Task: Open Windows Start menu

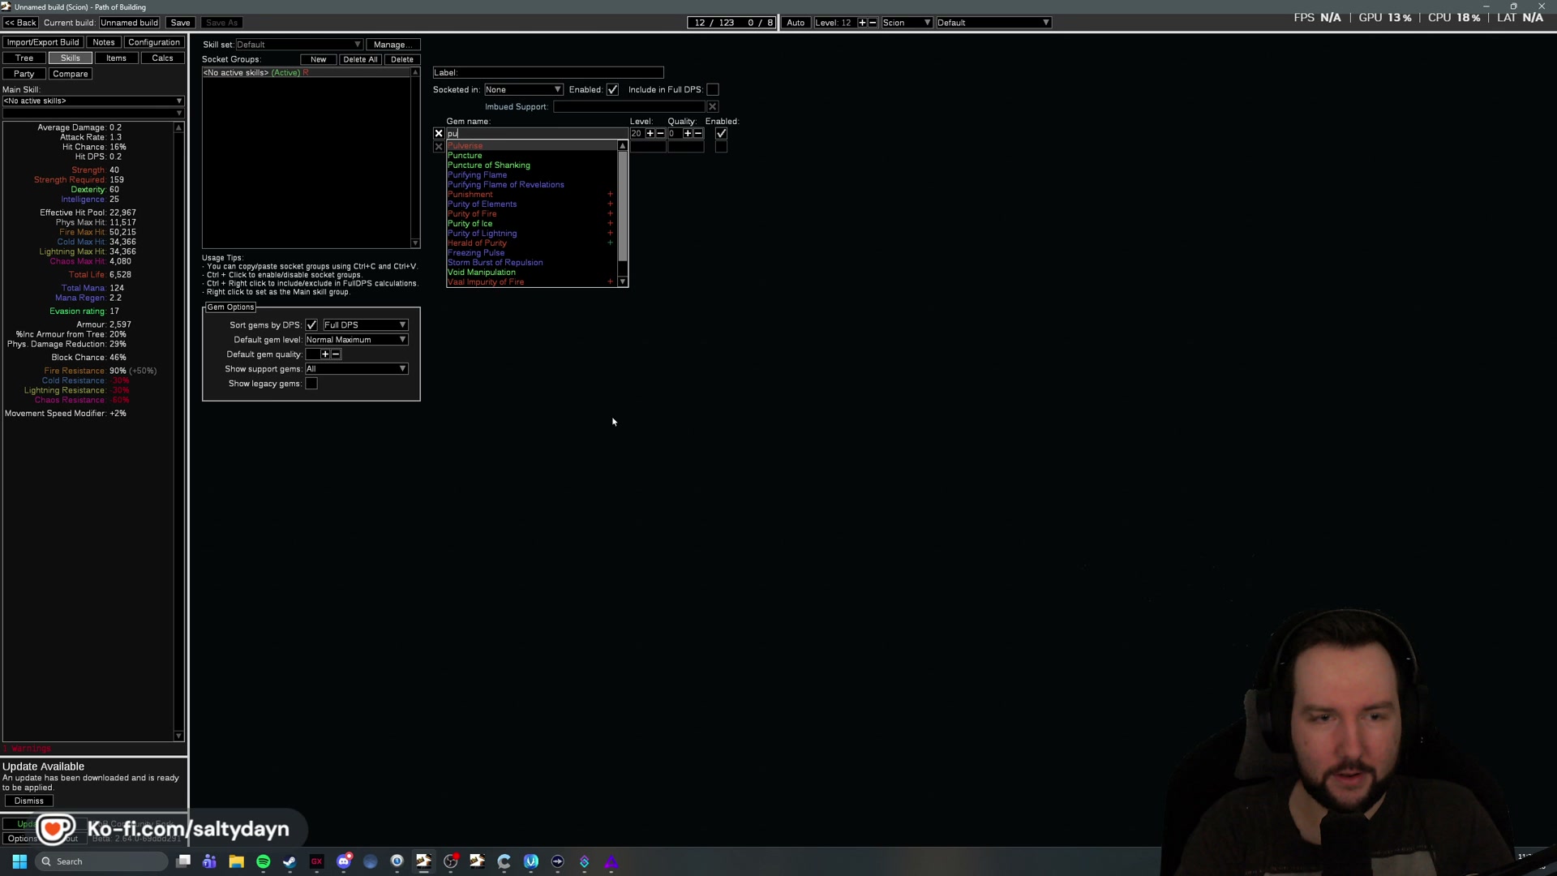Action: point(19,861)
